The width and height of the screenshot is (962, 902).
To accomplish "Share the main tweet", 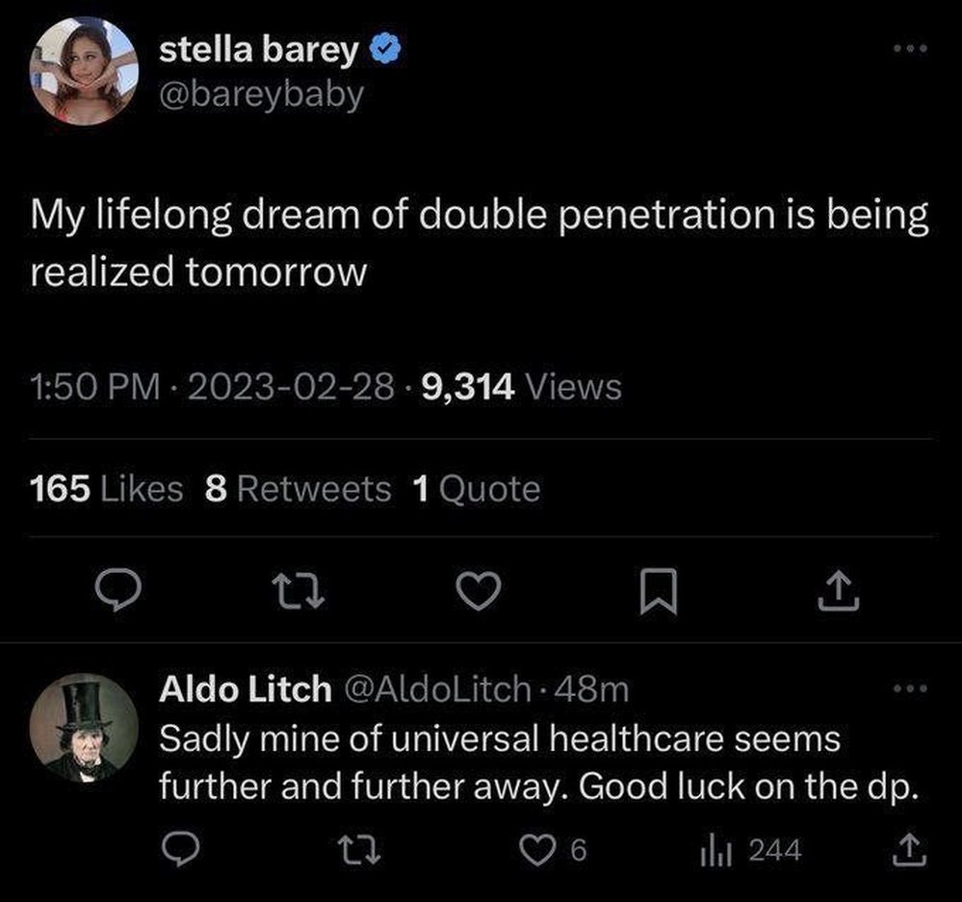I will [839, 590].
